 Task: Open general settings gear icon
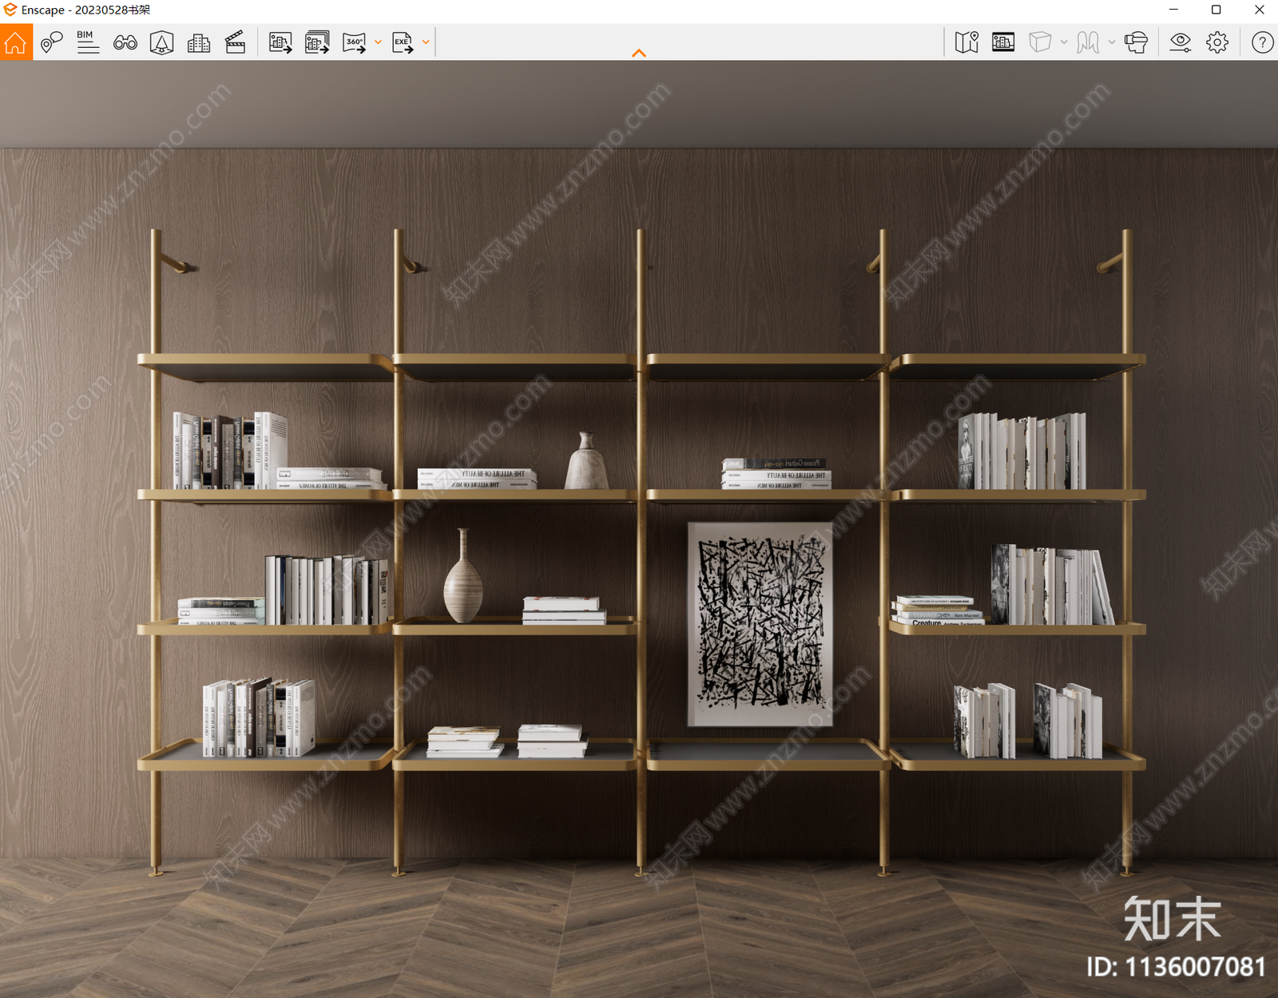(1217, 42)
